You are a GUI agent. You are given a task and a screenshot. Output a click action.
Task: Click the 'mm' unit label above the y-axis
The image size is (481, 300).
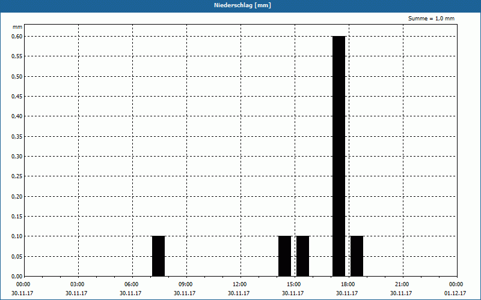pyautogui.click(x=17, y=27)
